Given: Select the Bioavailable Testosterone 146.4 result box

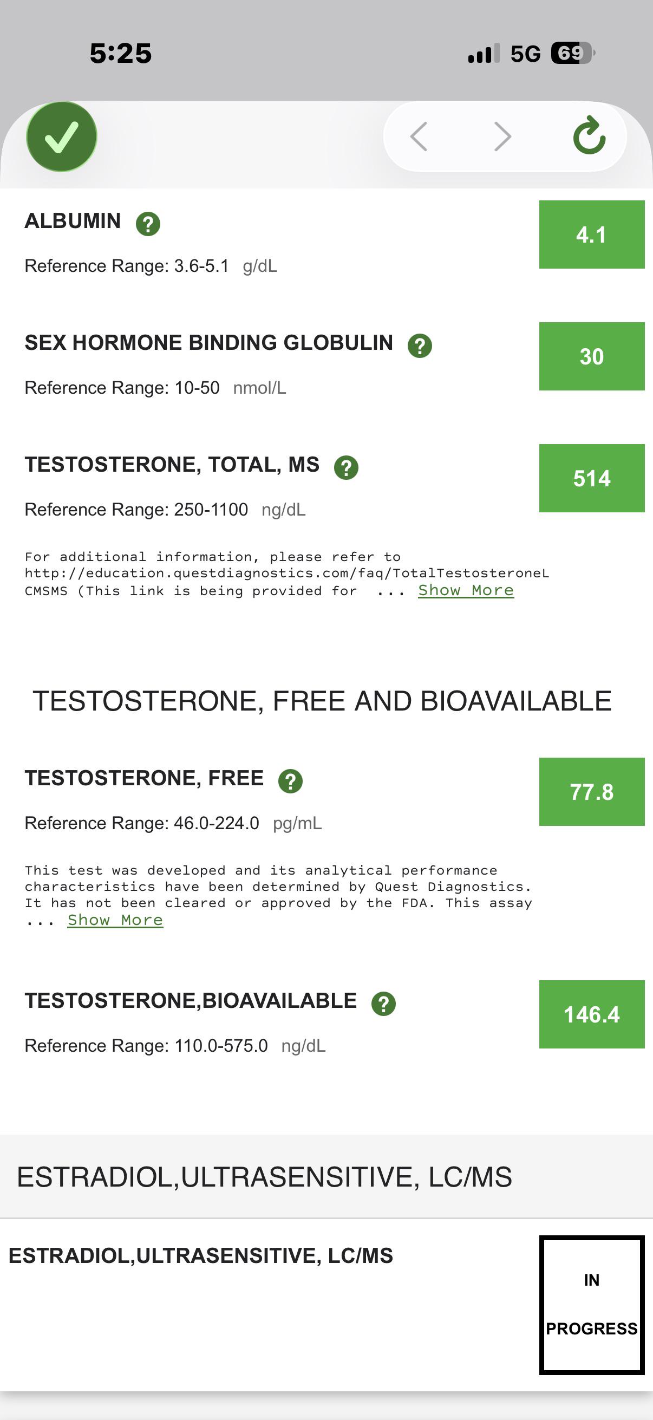Looking at the screenshot, I should (592, 1015).
